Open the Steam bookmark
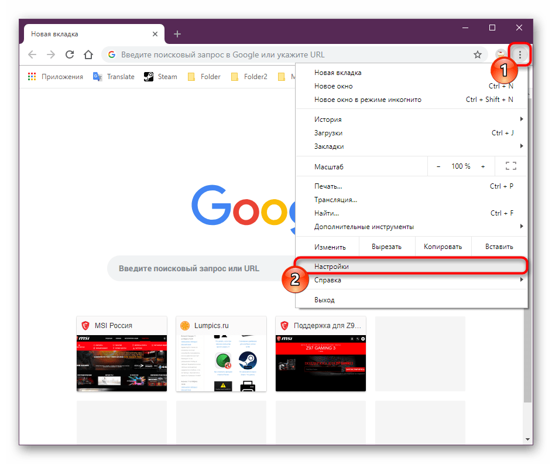The image size is (552, 464). (x=160, y=77)
